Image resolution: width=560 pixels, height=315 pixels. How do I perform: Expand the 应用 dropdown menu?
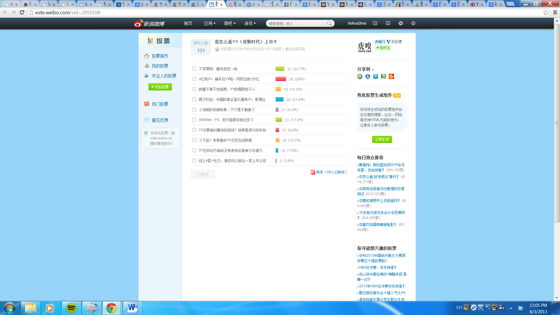209,23
